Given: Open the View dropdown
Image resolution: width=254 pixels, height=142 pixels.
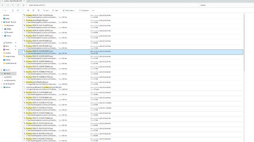Looking at the screenshot, I should coord(56,10).
